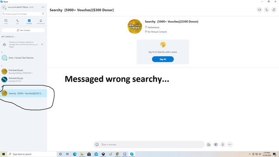The width and height of the screenshot is (279, 157).
Task: Open Mail app from taskbar
Action: tap(96, 154)
